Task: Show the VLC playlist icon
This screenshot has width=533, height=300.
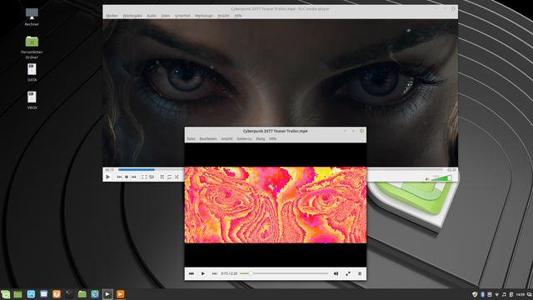Action: click(x=162, y=177)
